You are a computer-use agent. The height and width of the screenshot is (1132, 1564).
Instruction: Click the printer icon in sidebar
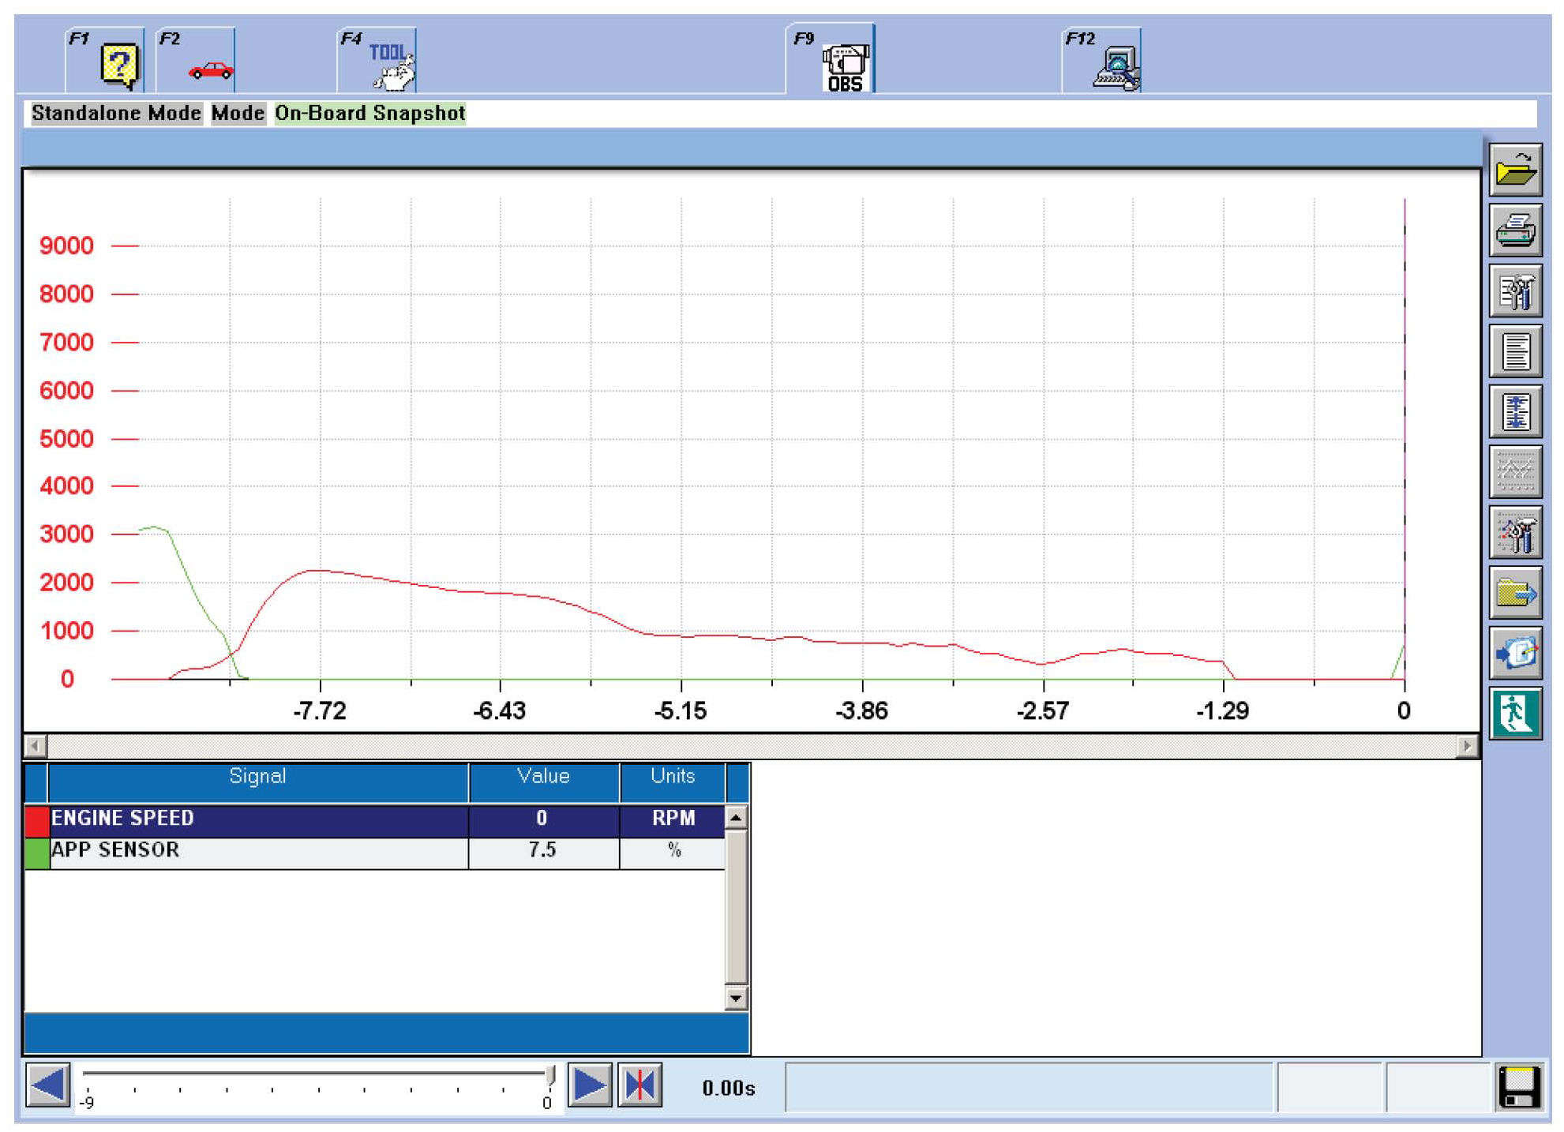[x=1514, y=231]
